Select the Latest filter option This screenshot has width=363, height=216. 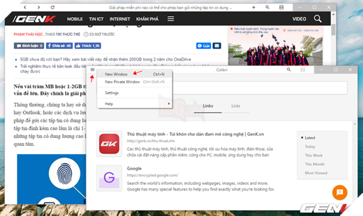pos(310,138)
